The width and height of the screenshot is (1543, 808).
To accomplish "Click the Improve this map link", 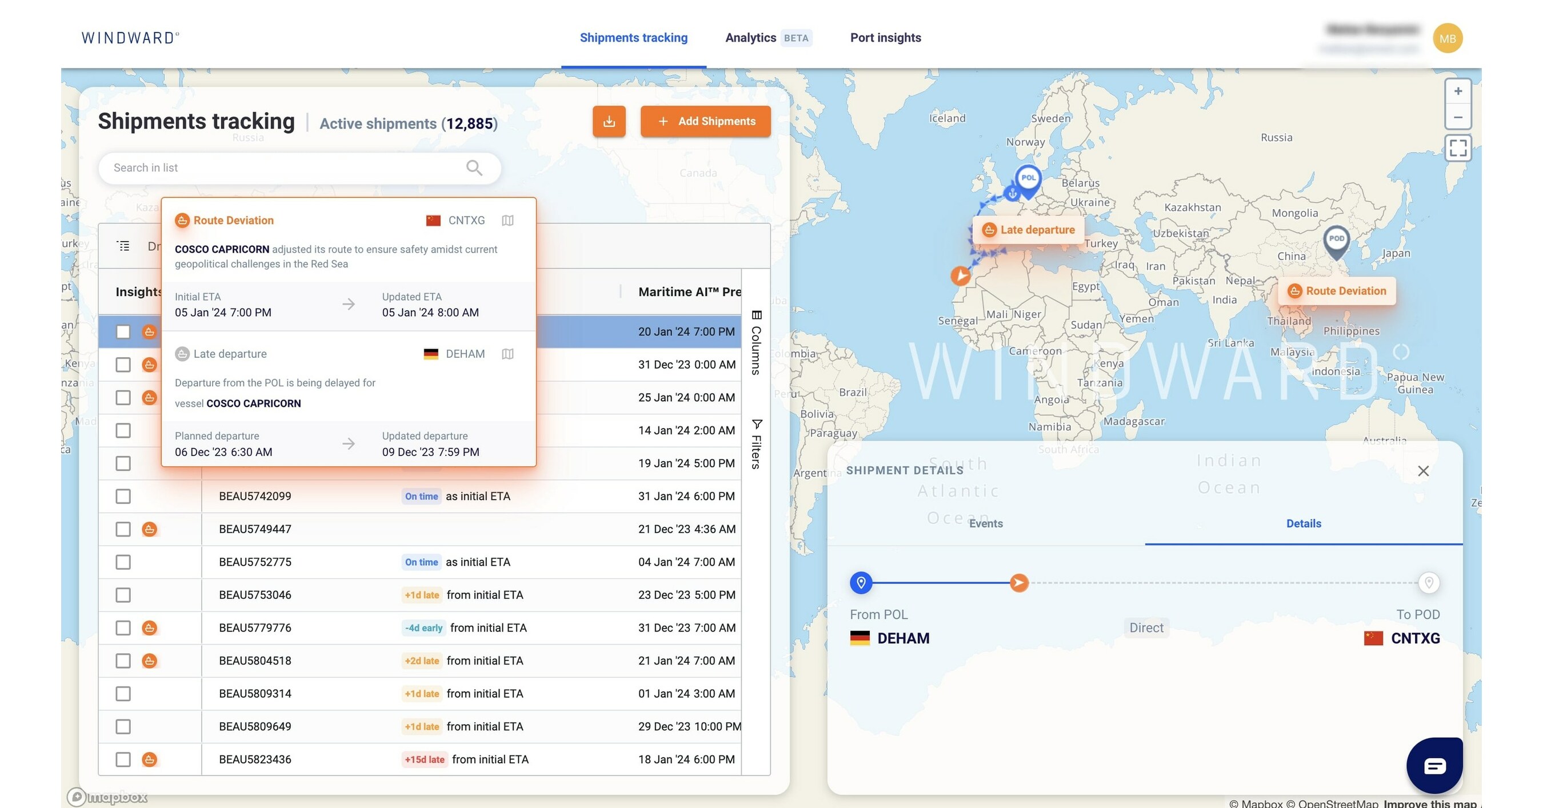I will coord(1428,803).
